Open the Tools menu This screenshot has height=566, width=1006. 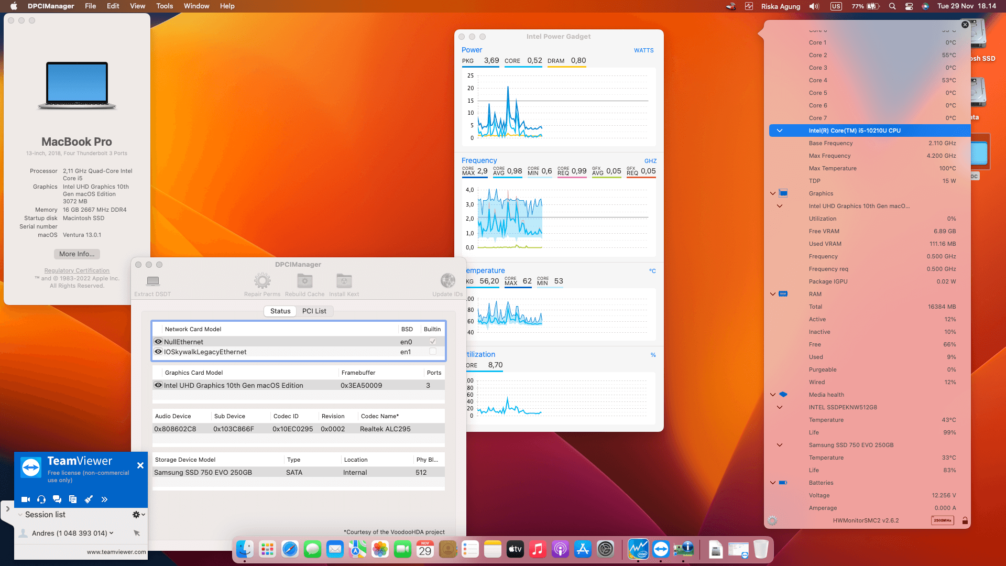click(x=165, y=6)
